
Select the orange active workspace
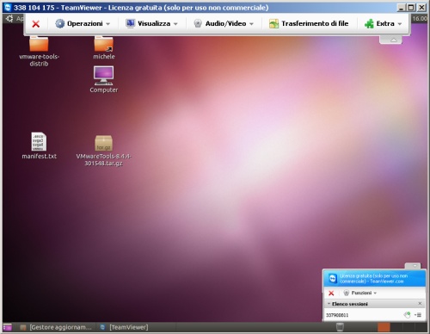click(x=384, y=327)
